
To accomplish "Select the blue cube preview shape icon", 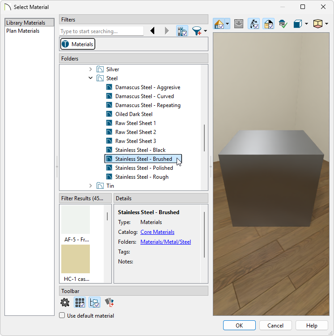I will pyautogui.click(x=297, y=24).
